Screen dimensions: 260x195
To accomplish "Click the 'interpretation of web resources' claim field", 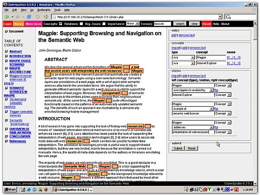I will [193, 132].
